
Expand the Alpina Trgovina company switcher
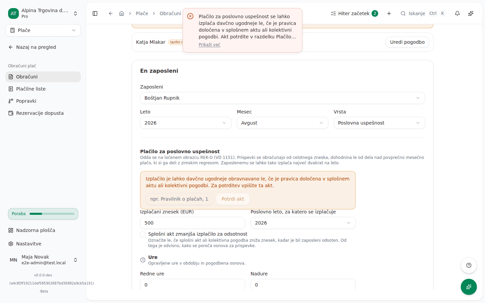[x=43, y=13]
